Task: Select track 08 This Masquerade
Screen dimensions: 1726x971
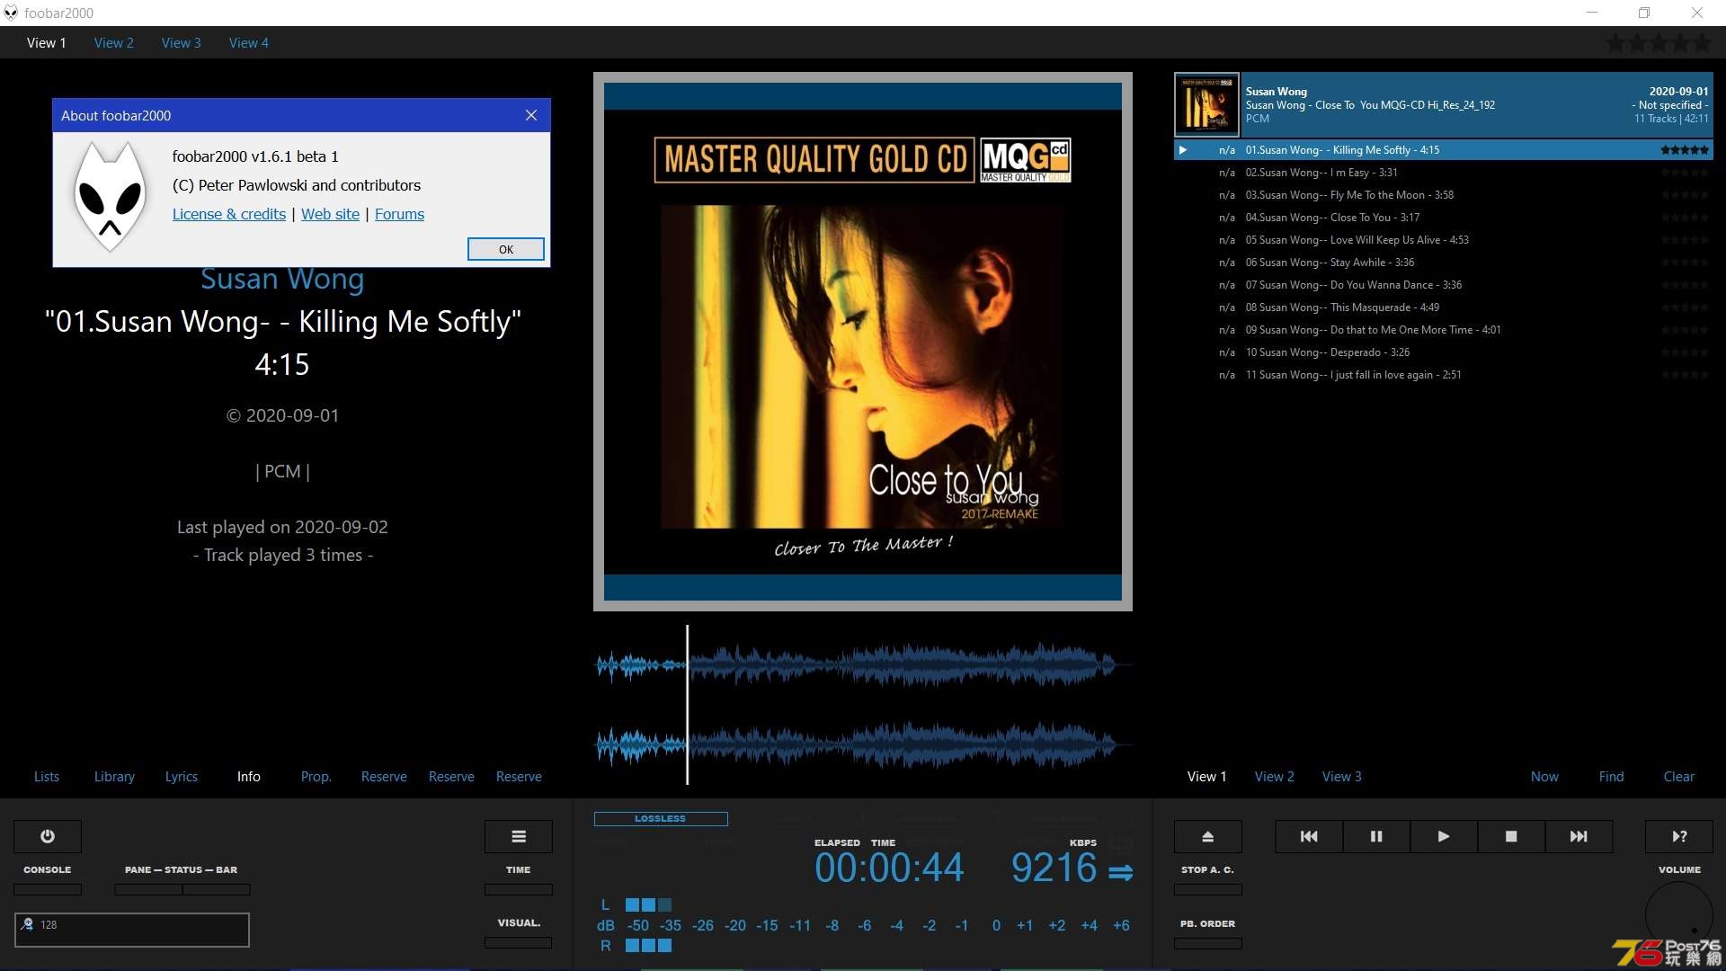Action: pyautogui.click(x=1444, y=307)
